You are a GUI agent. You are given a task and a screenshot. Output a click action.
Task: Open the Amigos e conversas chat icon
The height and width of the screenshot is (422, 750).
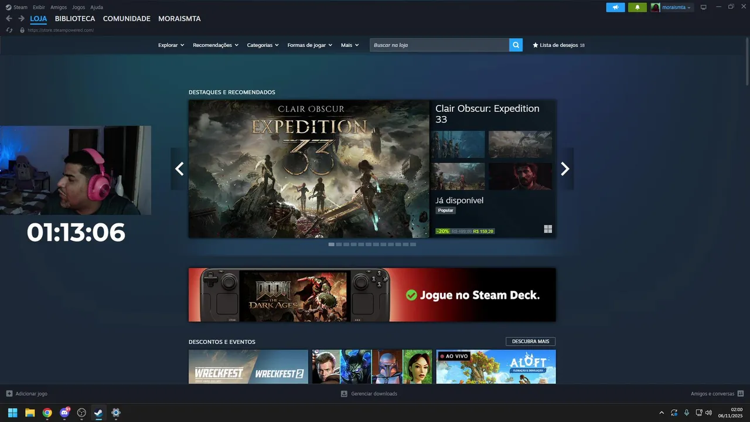741,394
